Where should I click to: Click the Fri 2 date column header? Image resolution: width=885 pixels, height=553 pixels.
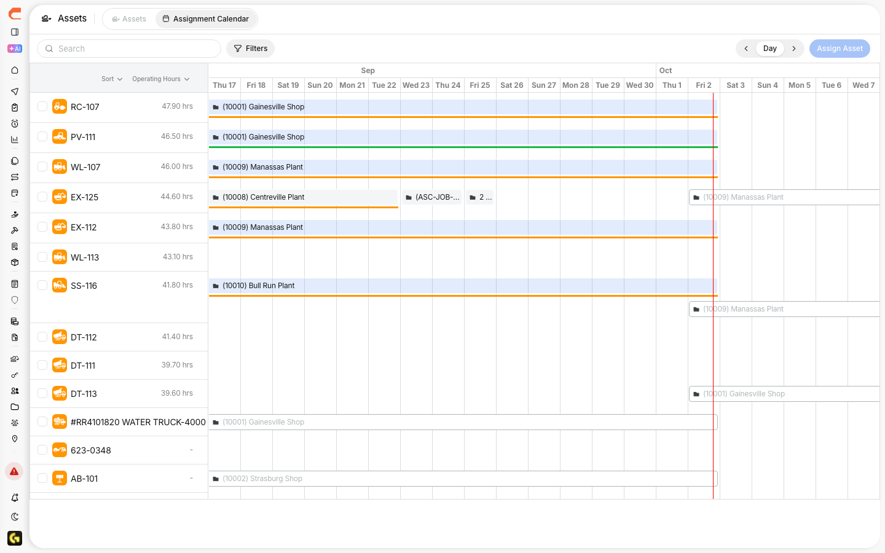point(704,85)
